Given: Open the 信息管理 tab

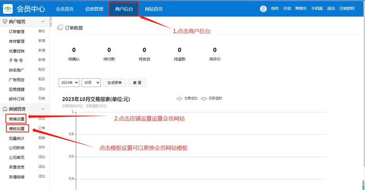Looking at the screenshot, I should click(x=94, y=9).
